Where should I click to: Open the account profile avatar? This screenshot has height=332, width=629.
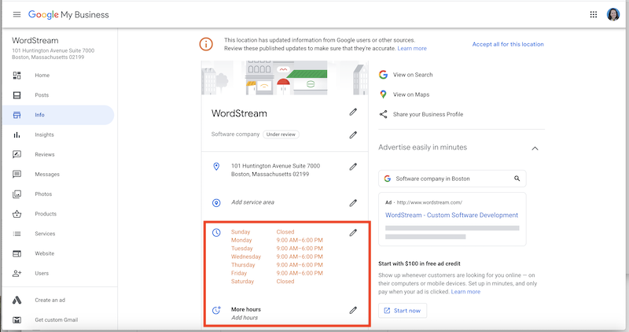click(613, 14)
